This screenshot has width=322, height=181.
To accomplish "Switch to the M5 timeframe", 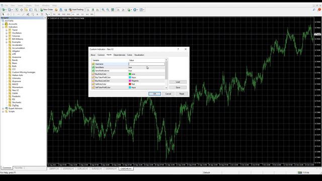I will (59, 15).
